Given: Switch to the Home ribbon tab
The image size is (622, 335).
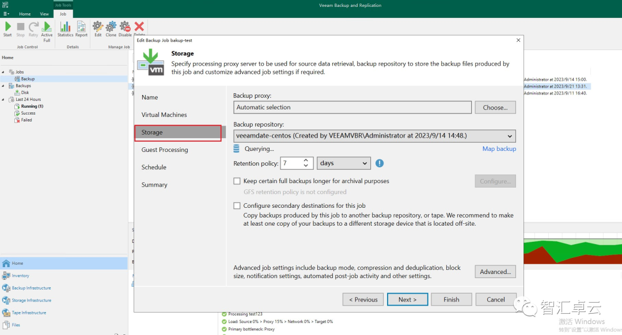Looking at the screenshot, I should pyautogui.click(x=25, y=14).
